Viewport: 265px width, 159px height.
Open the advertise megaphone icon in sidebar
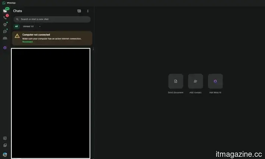tap(5, 139)
